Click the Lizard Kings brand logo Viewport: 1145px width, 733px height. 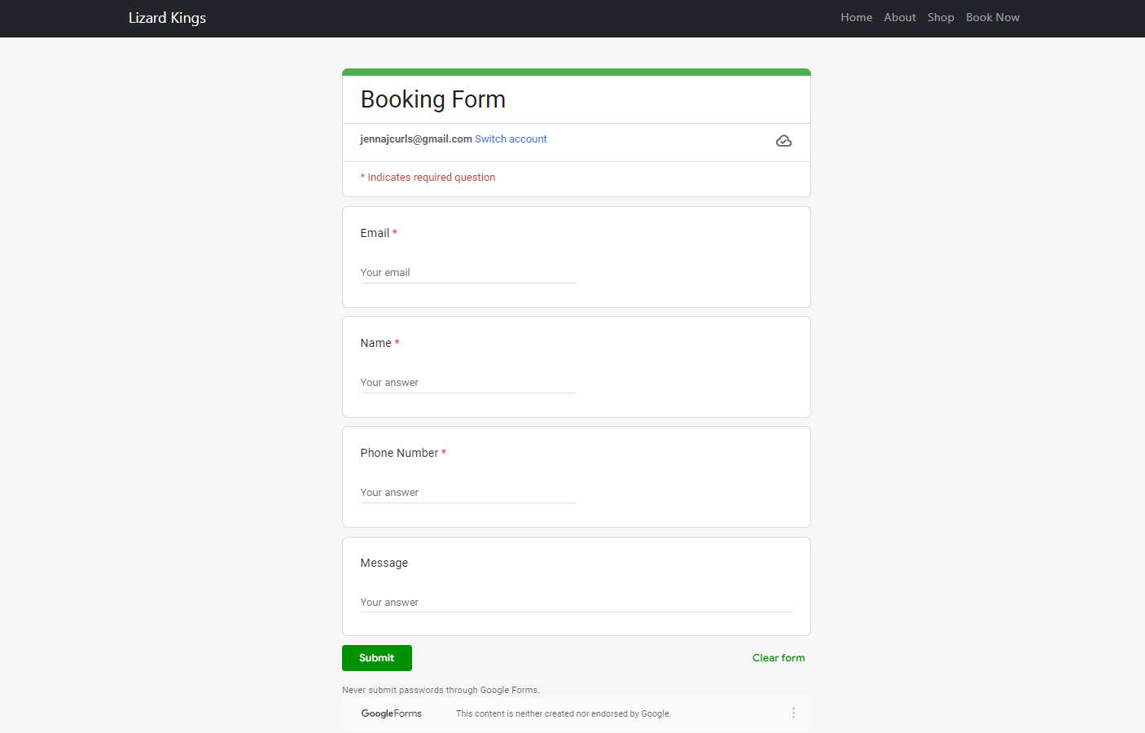click(167, 18)
